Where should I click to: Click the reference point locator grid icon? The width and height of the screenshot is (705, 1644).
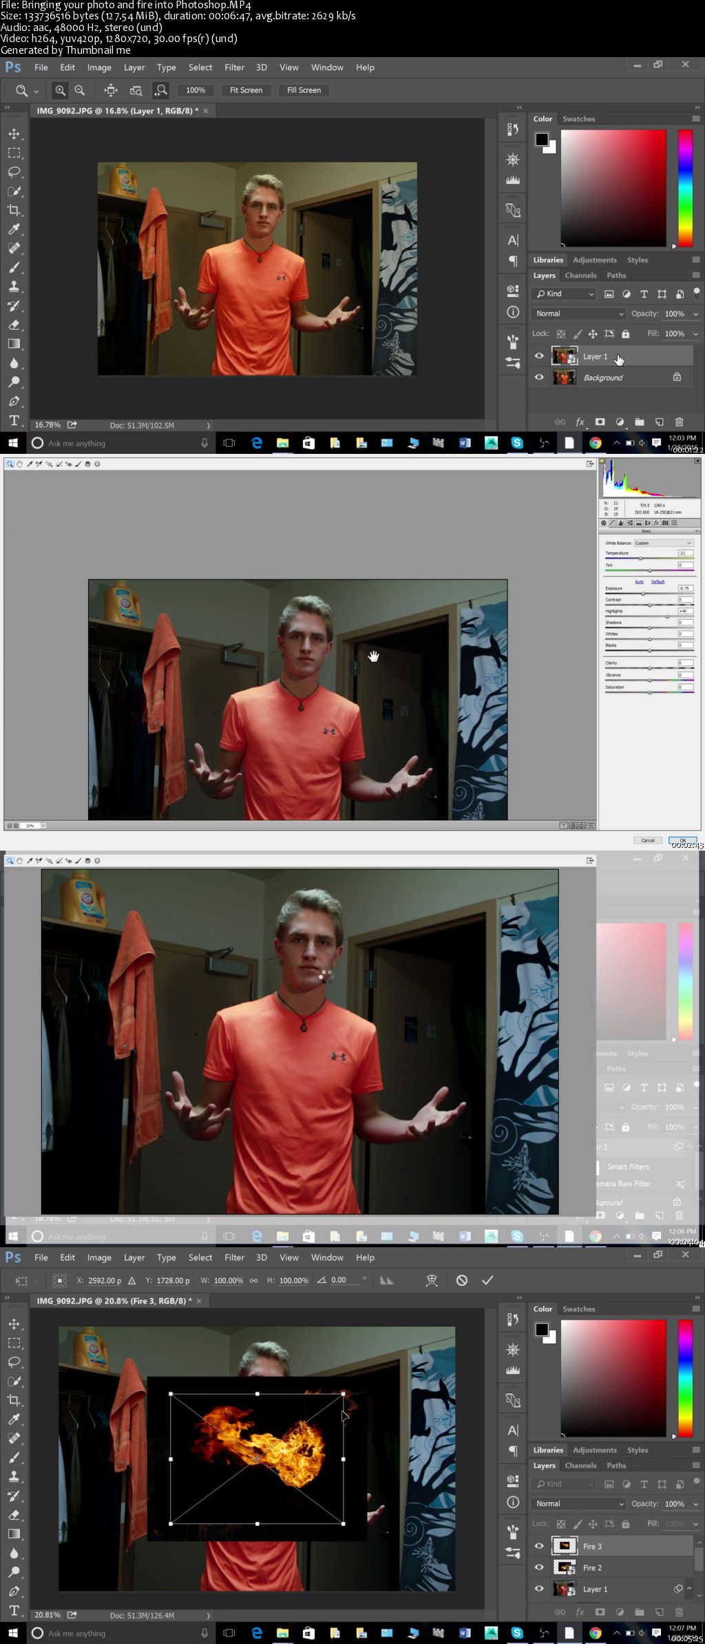coord(60,1280)
